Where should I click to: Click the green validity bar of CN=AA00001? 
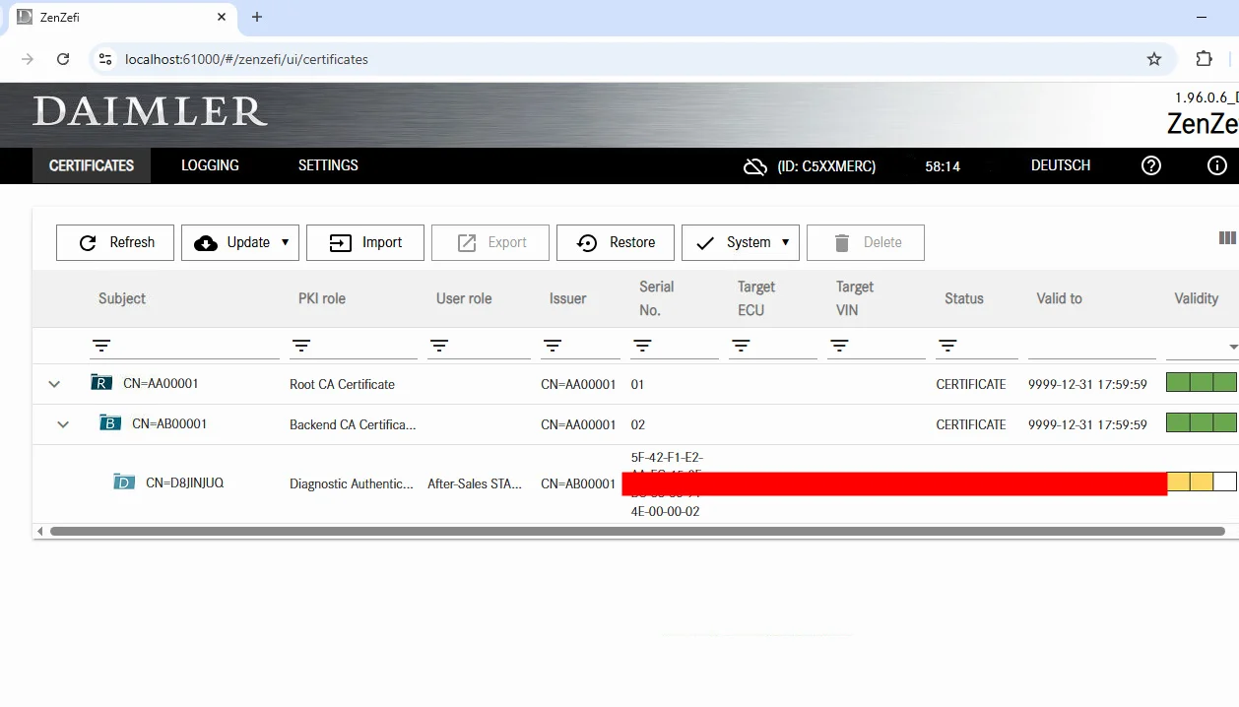pos(1202,382)
